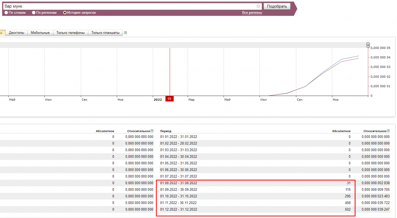Click the '0,000 000 04' y-axis label
This screenshot has width=397, height=218.
coord(380,57)
